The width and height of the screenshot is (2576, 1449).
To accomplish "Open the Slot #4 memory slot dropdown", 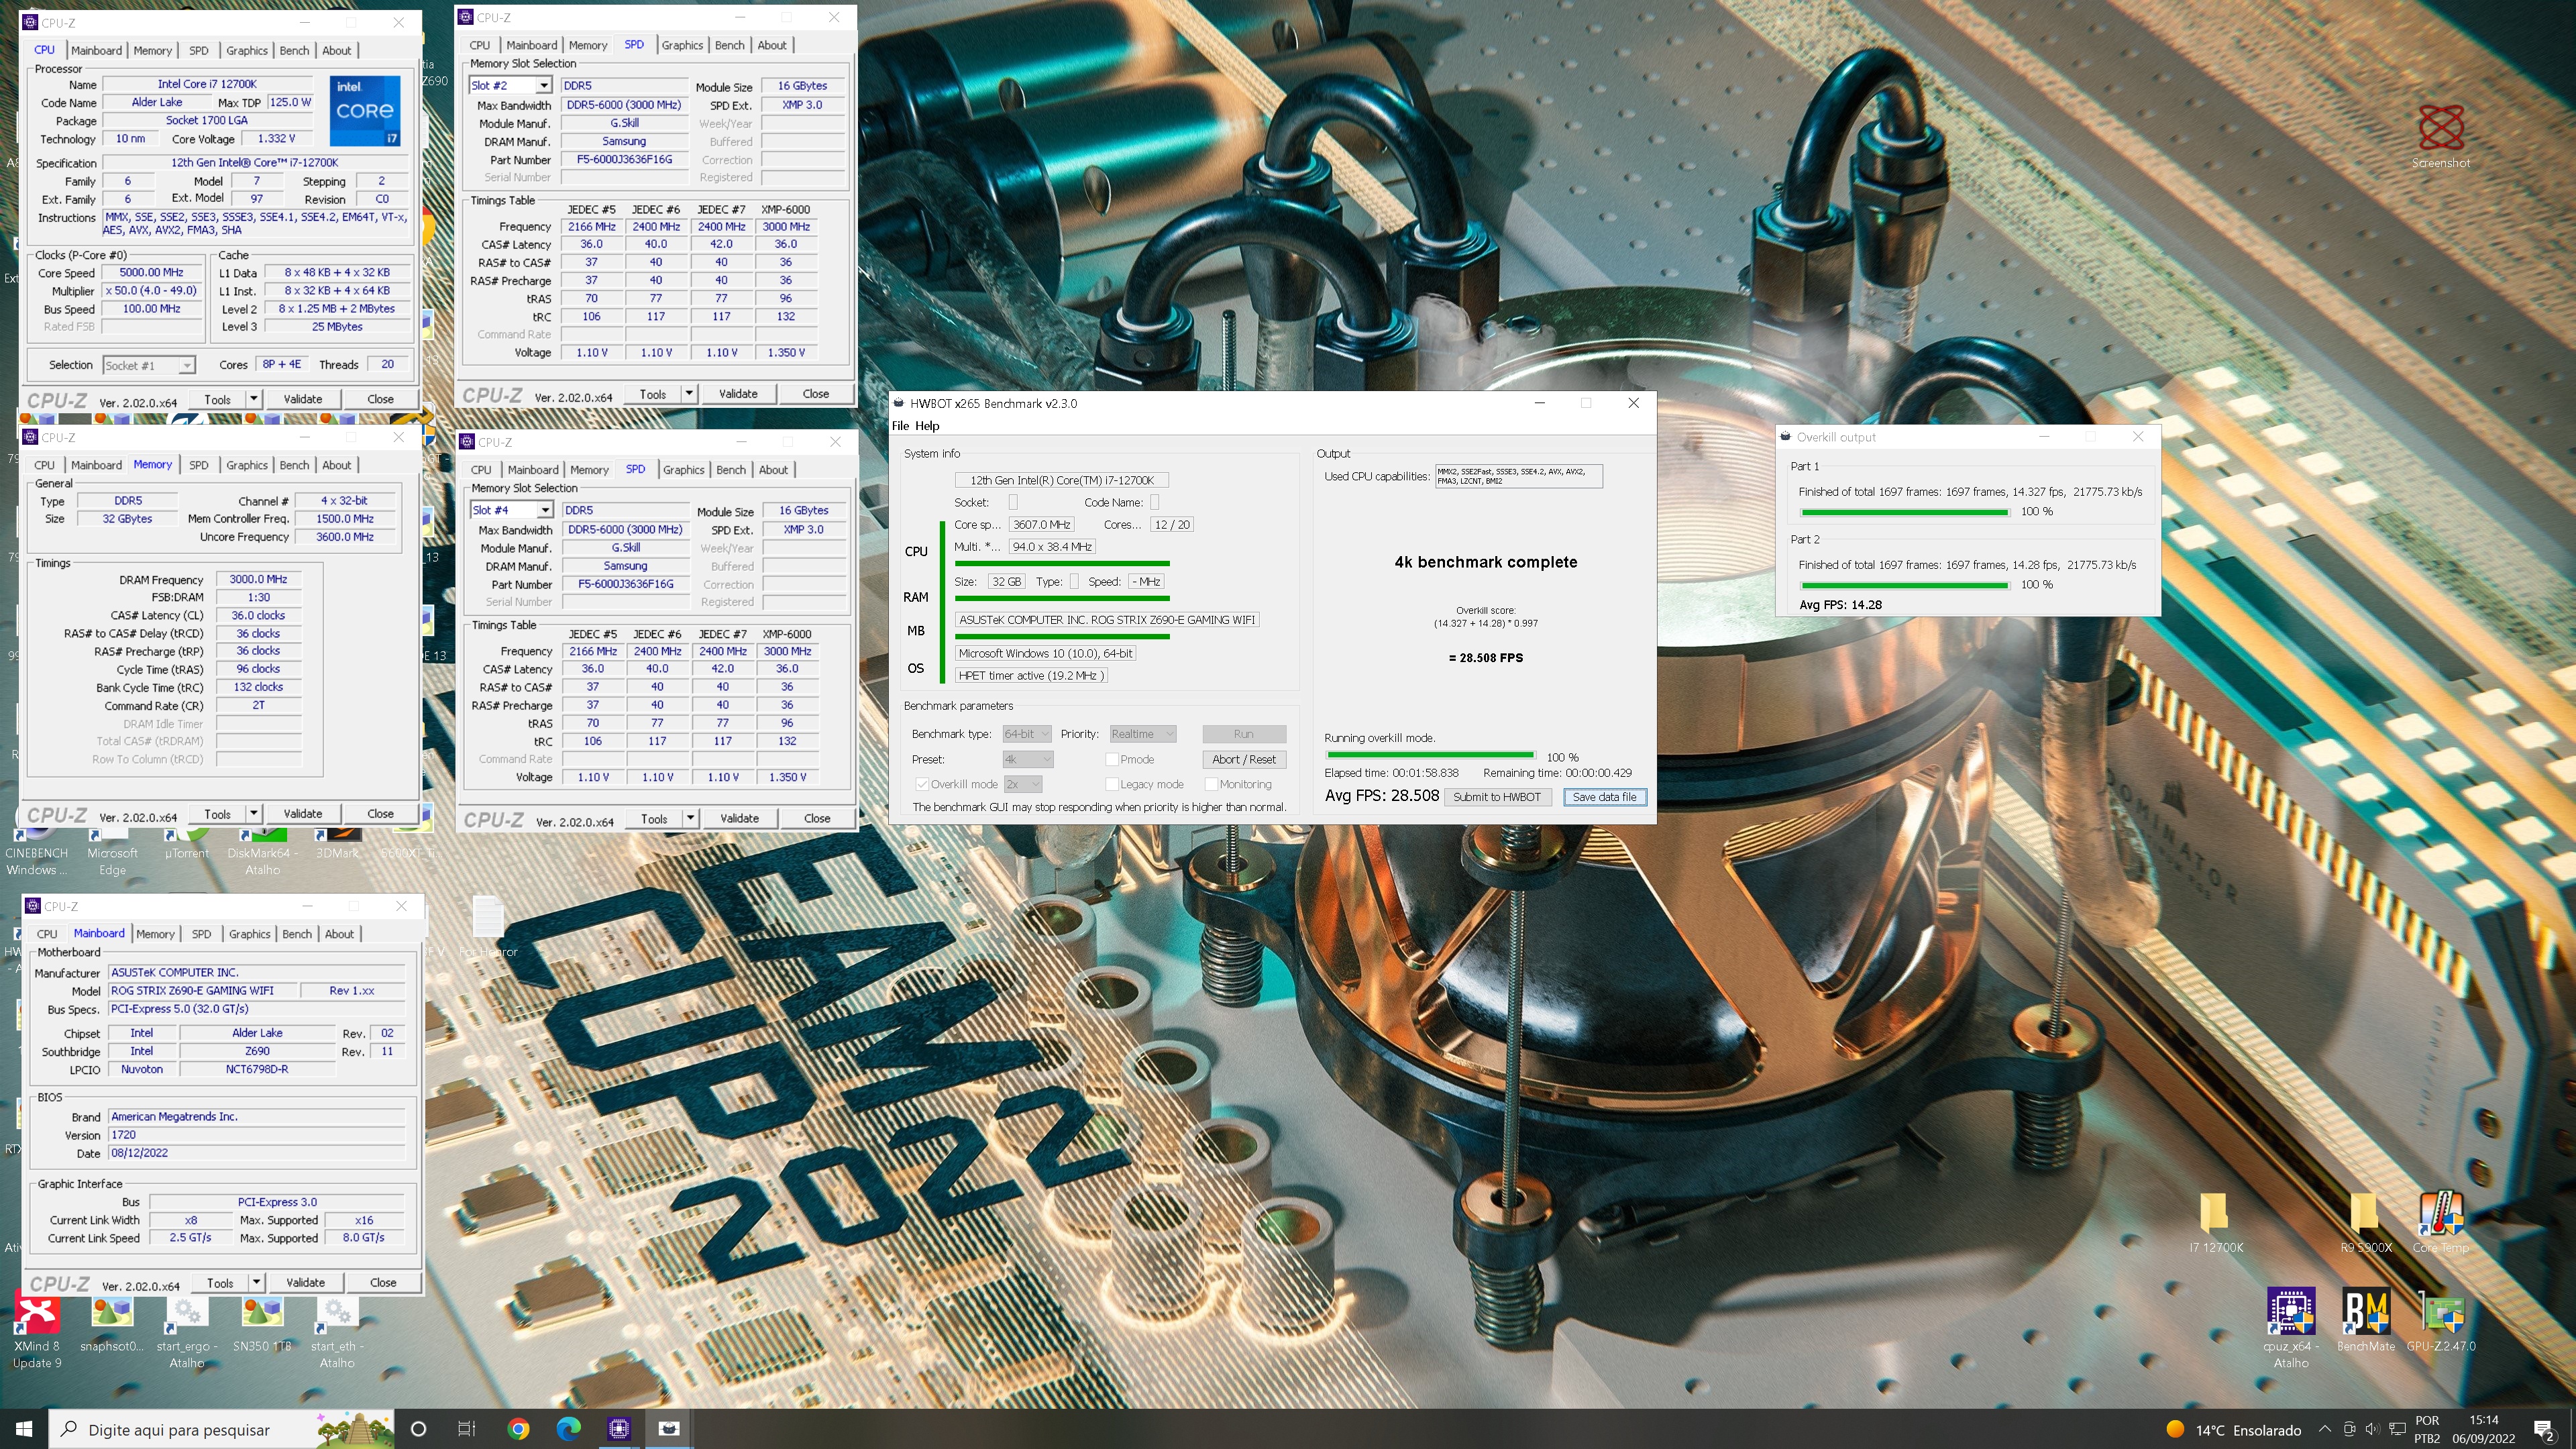I will tap(511, 510).
